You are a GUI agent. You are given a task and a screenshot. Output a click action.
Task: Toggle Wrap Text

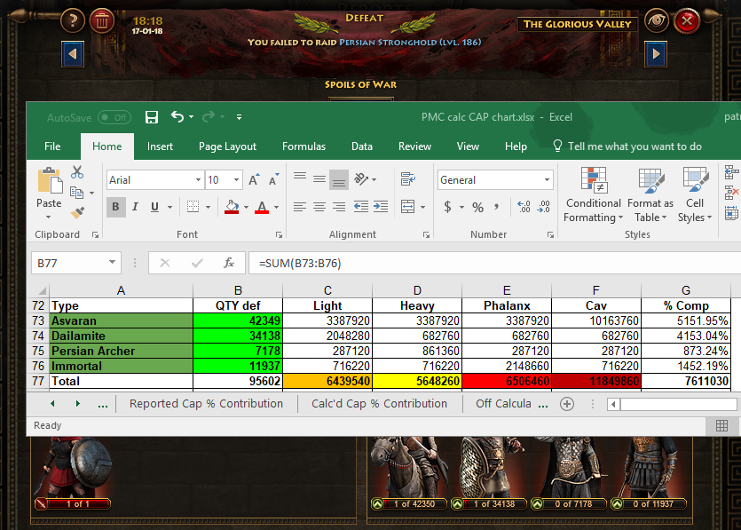coord(408,179)
